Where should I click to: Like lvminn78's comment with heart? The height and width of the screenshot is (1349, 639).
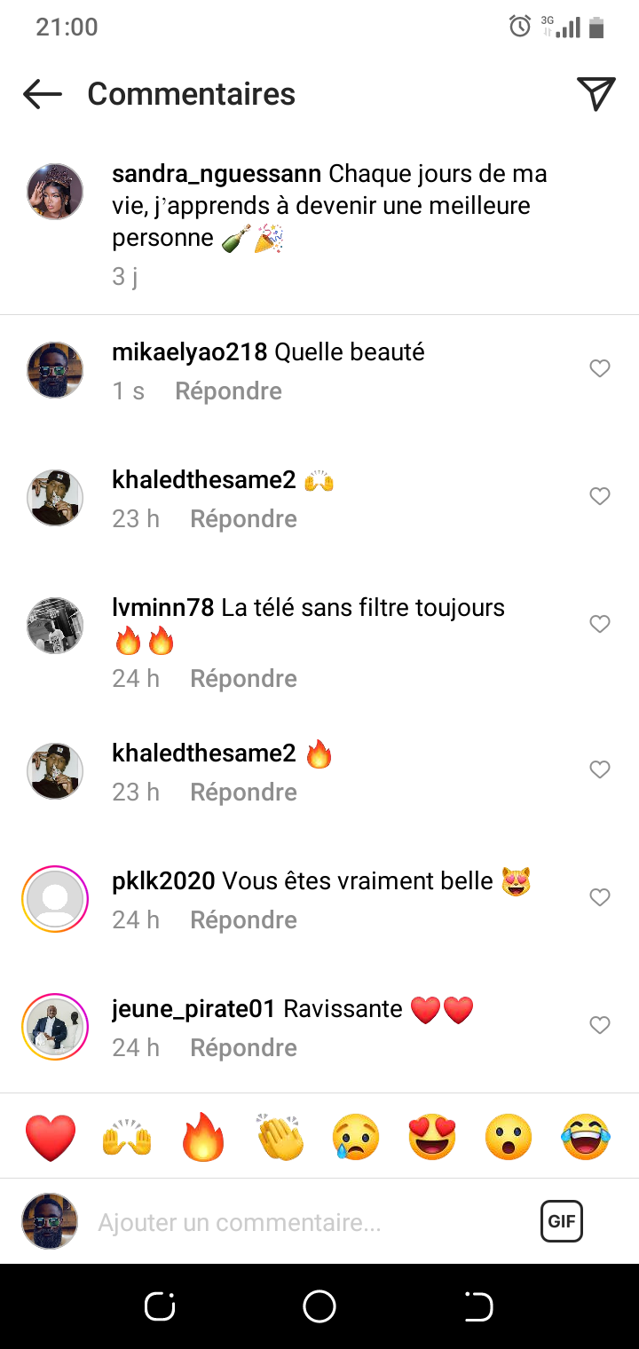tap(600, 624)
